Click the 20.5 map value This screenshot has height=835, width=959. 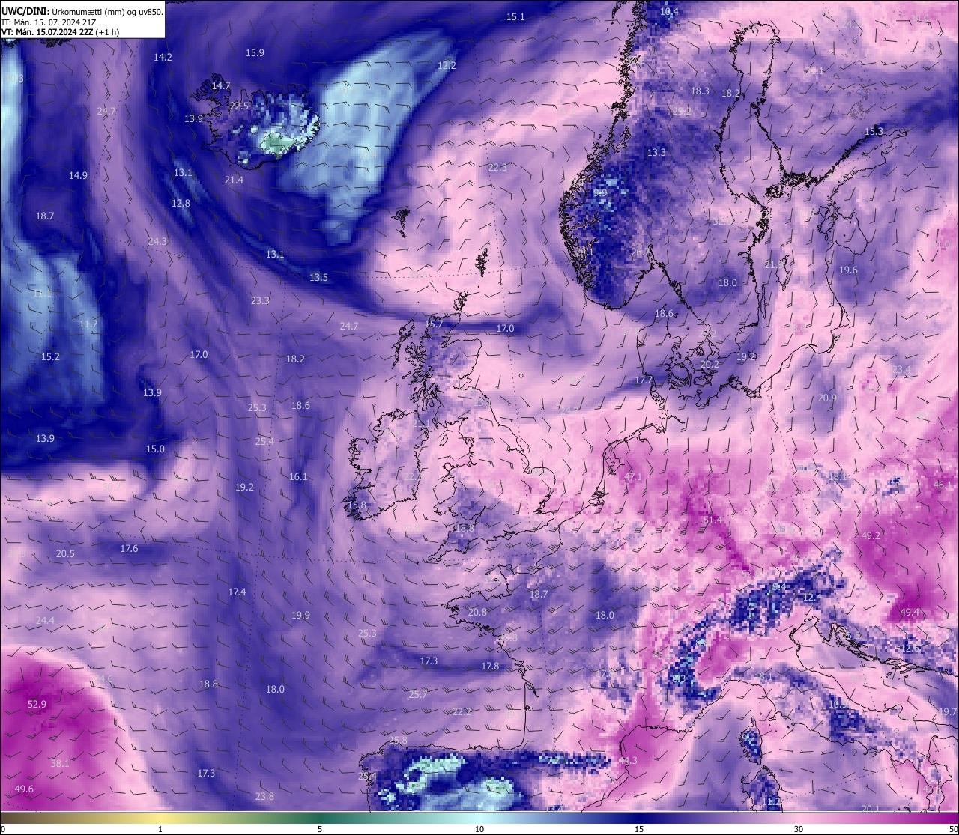click(x=65, y=553)
